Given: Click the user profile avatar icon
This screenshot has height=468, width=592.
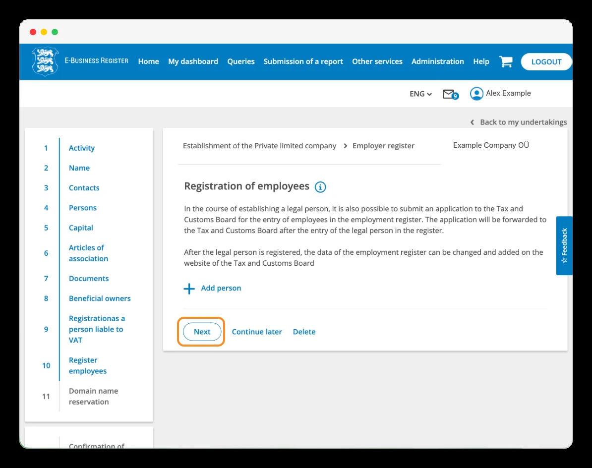Looking at the screenshot, I should [476, 94].
